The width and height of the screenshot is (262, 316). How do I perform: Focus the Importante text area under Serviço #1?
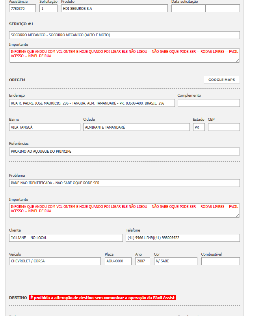124,55
